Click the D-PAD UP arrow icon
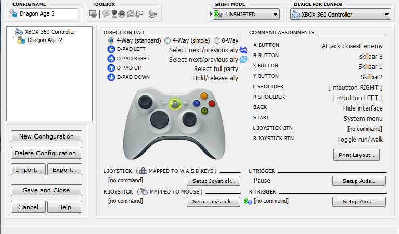The image size is (399, 234). point(111,68)
